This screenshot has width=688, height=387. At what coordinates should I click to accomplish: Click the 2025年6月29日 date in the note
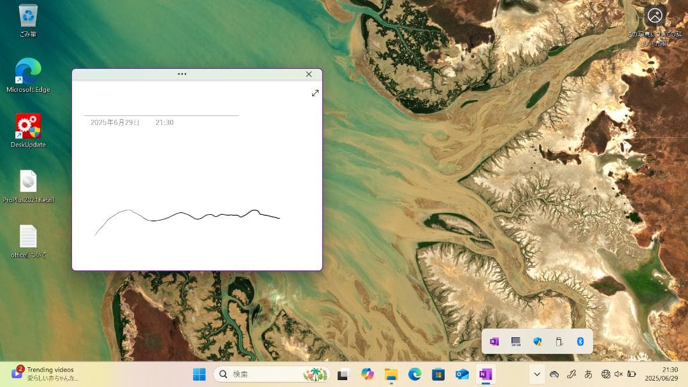coord(115,122)
